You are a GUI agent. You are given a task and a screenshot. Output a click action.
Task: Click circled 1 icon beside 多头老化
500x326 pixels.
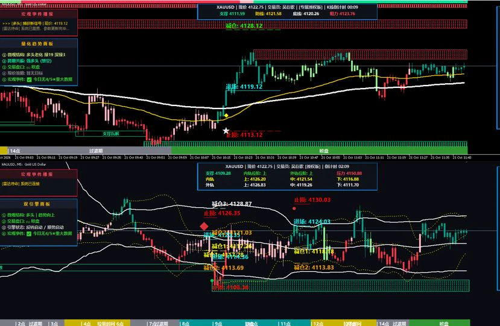(x=4, y=55)
